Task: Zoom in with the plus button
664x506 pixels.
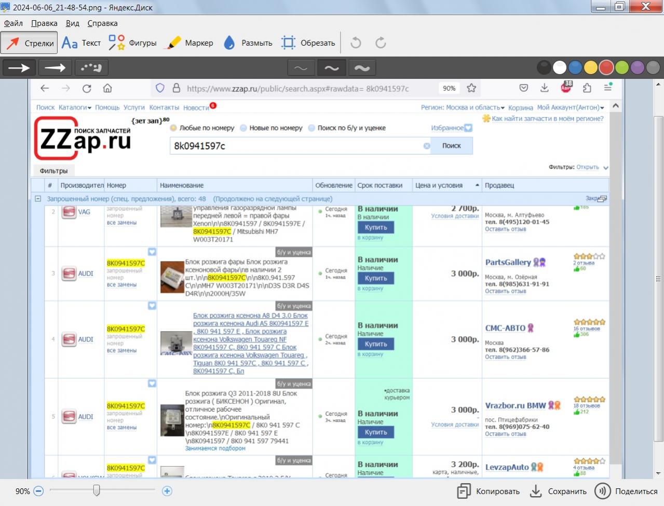Action: click(x=167, y=491)
